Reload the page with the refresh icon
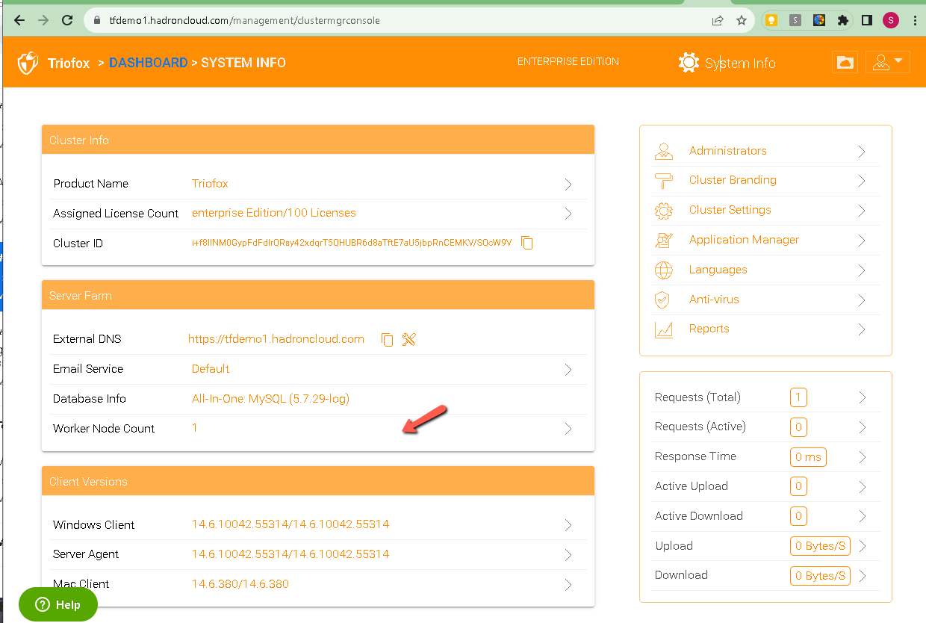The image size is (926, 623). [67, 20]
